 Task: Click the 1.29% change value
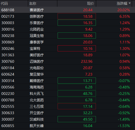point(125,29)
